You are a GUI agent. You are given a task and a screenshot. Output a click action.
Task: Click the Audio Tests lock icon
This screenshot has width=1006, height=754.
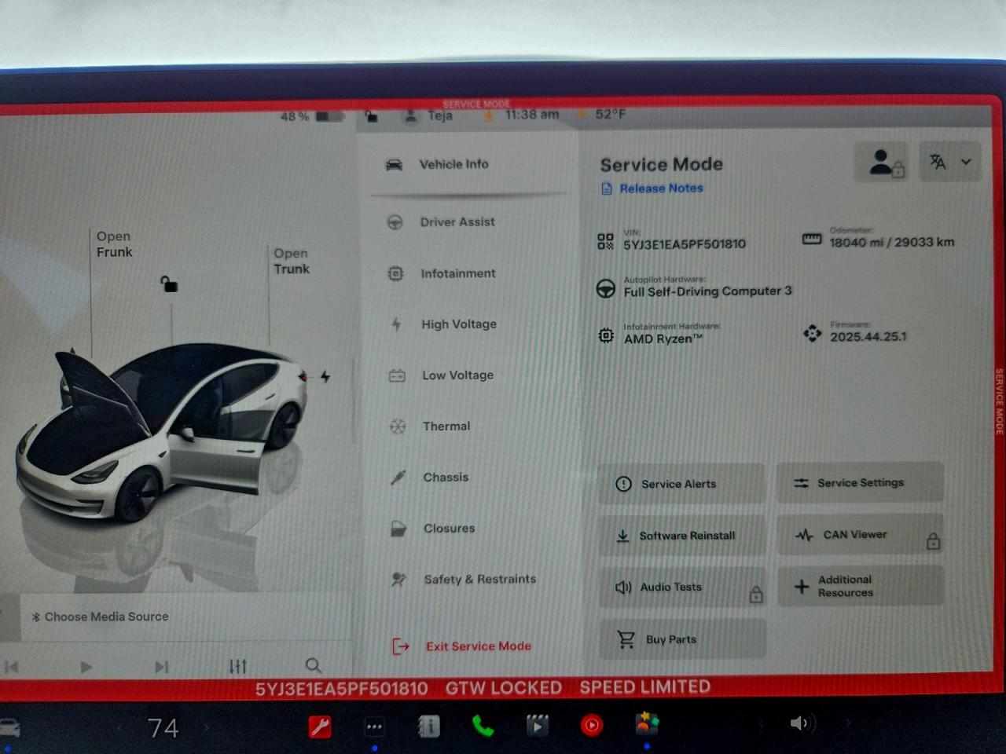[756, 594]
